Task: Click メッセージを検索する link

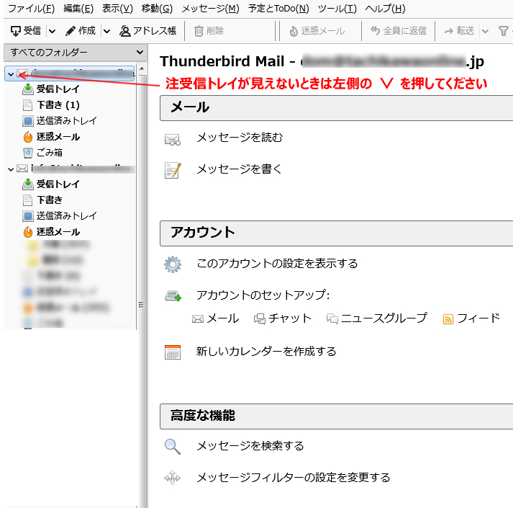Action: click(250, 446)
